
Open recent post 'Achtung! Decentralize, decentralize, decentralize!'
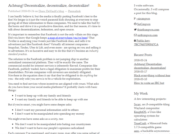coord(150,66)
